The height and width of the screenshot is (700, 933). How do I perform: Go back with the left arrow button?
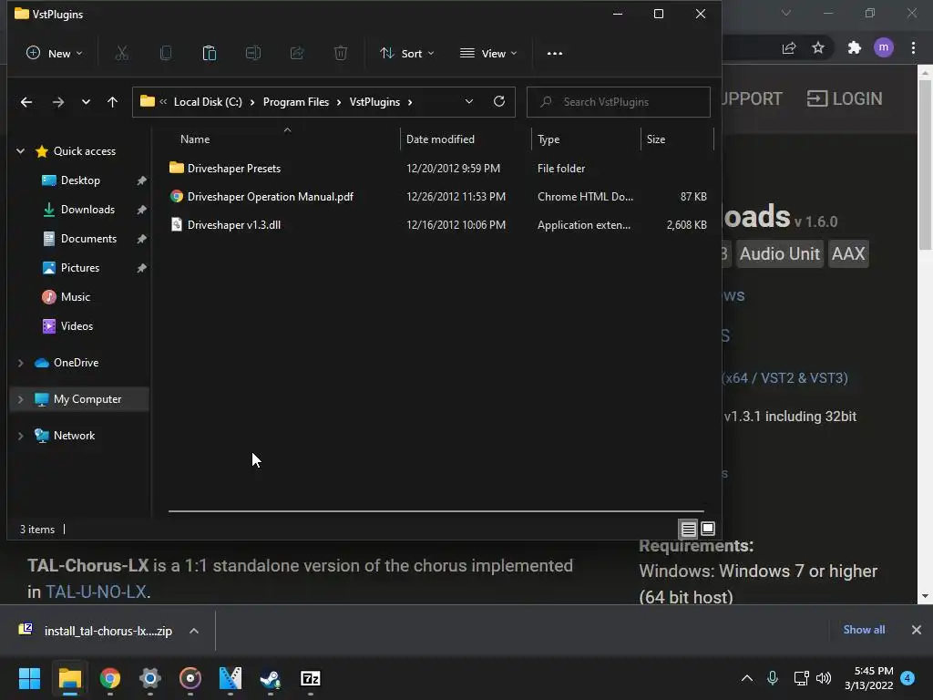[x=26, y=102]
